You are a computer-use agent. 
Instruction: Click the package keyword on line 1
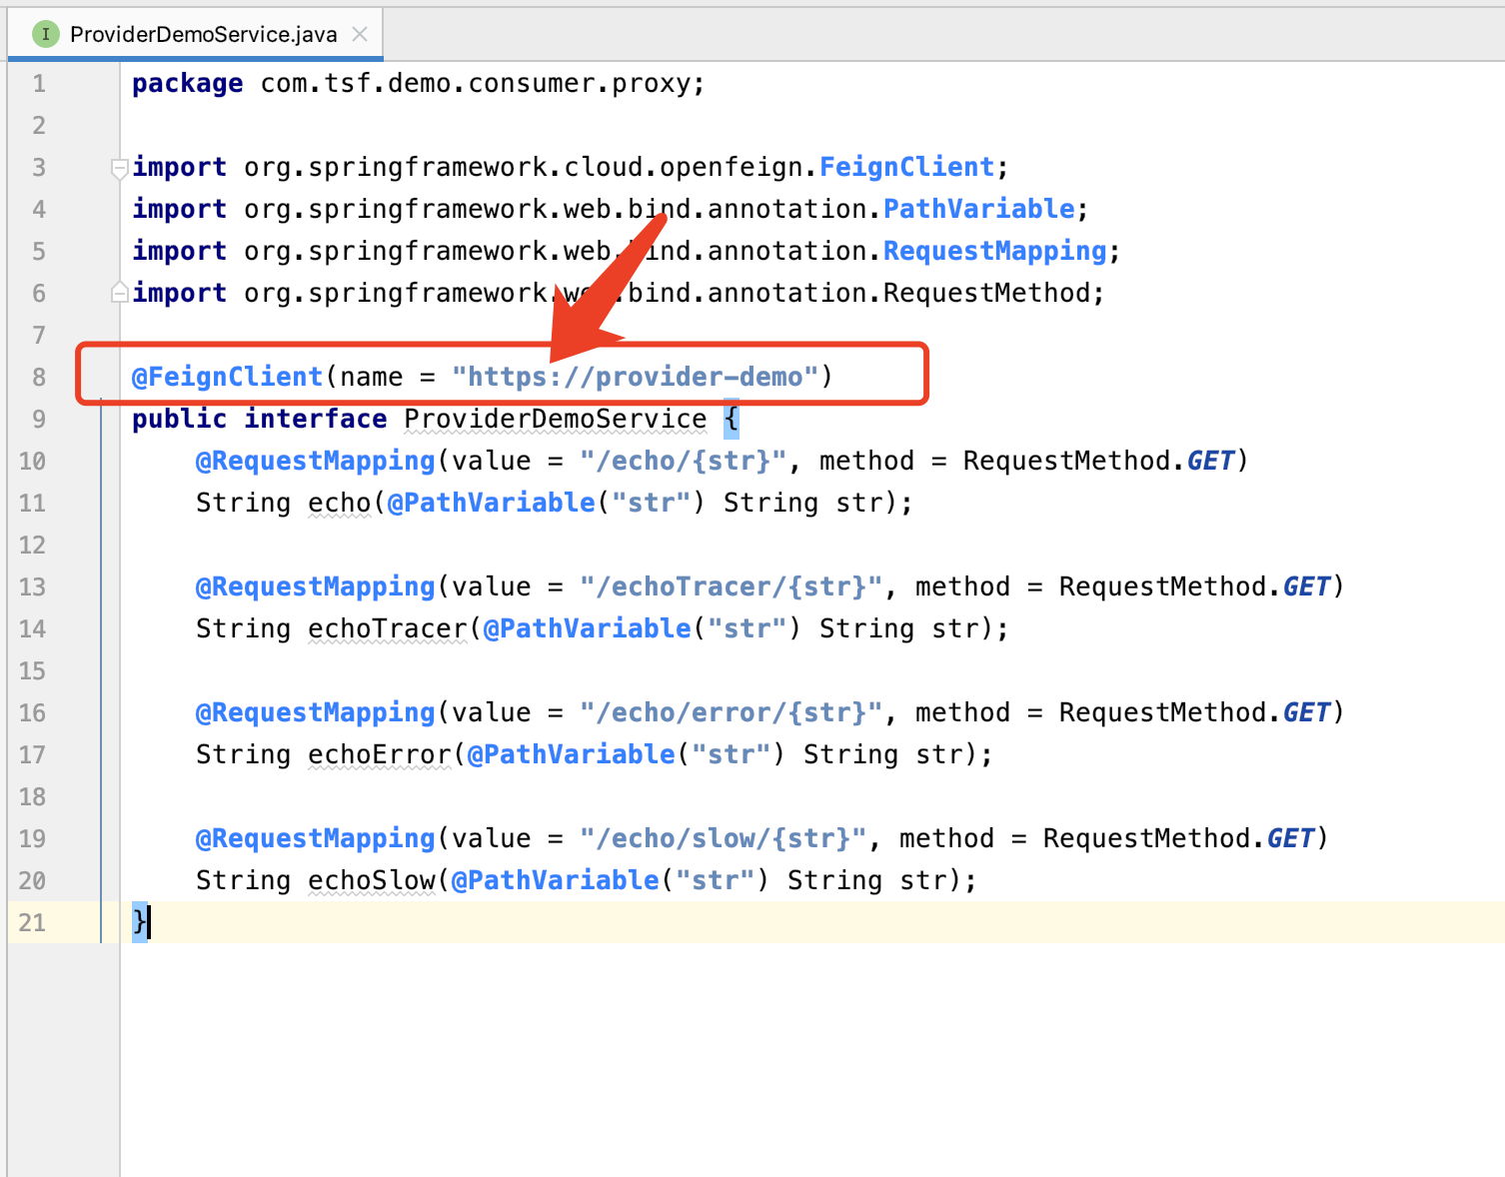point(187,83)
